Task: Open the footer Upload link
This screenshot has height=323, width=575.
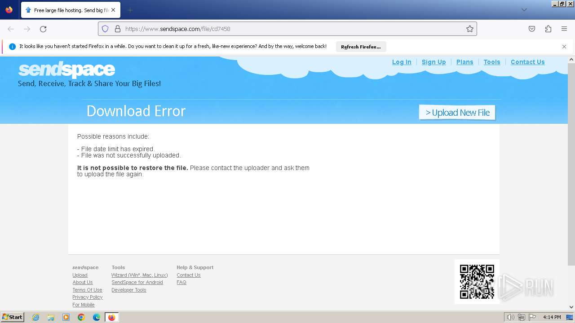Action: tap(80, 275)
